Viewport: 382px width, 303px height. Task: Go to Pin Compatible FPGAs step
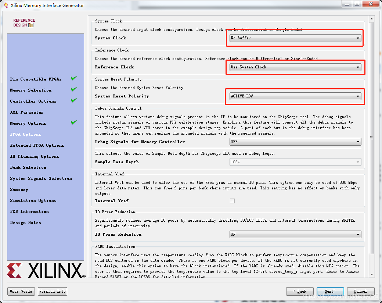36,79
